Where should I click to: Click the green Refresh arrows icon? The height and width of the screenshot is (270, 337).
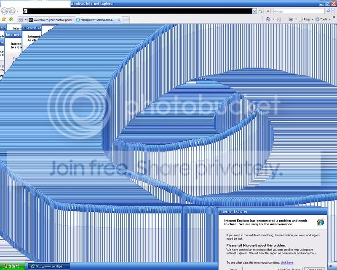(x=261, y=11)
